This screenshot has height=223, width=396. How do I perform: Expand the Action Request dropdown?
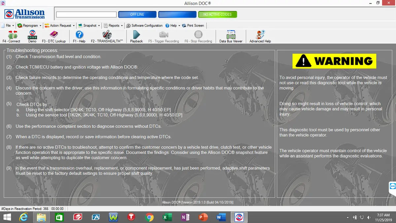60,25
